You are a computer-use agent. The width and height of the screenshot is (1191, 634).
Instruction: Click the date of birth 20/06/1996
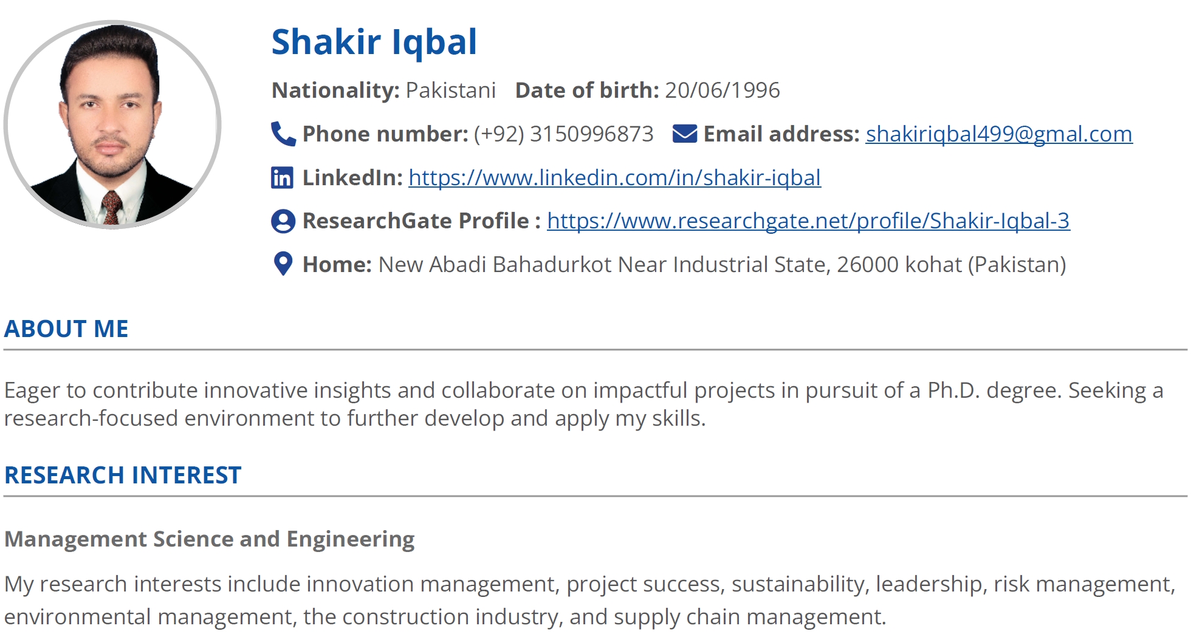pos(722,90)
